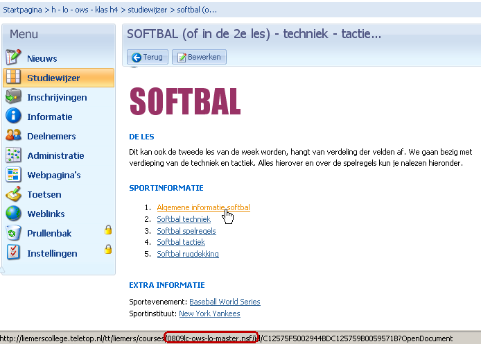Open the Softbal tactiek link
The width and height of the screenshot is (481, 344).
click(x=181, y=242)
